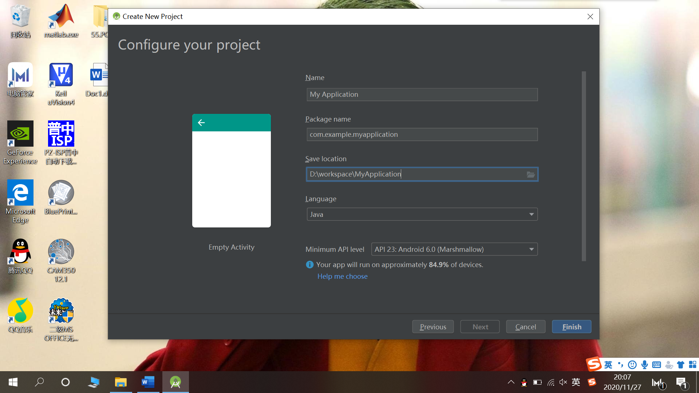The width and height of the screenshot is (699, 393).
Task: Click the dialog's vertical scrollbar
Action: (584, 166)
